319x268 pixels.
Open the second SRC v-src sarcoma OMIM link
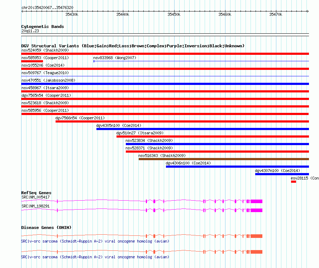(x=95, y=257)
